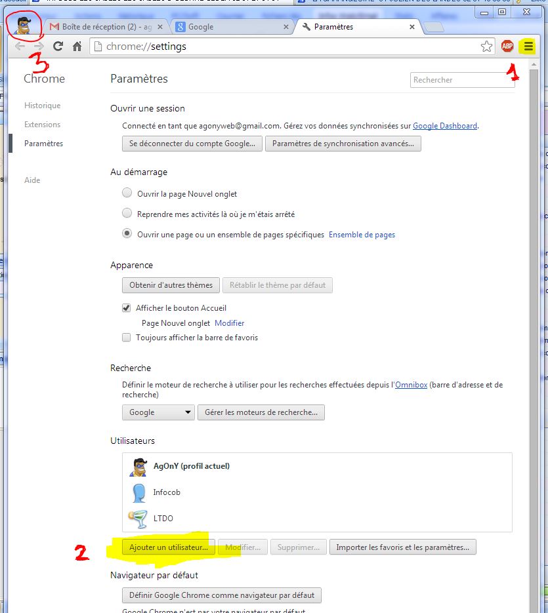Viewport: 548px width, 613px height.
Task: Click Rétablir le thème par défaut
Action: pos(278,285)
